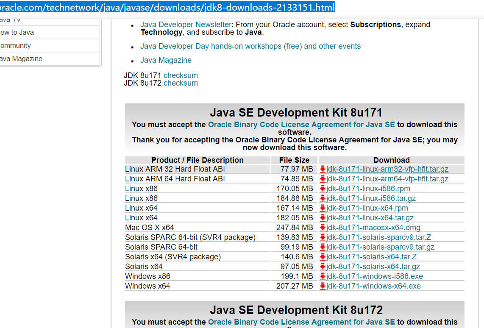Open the jdk-8u171-solaris-x64.tar.gz link
The image size is (484, 328).
click(373, 267)
